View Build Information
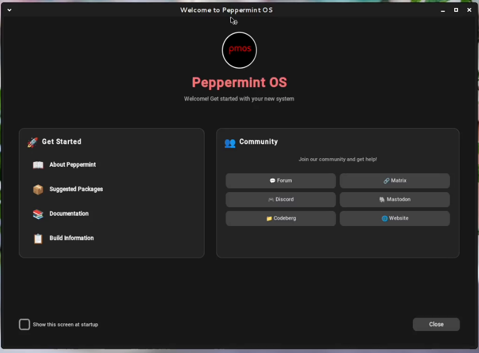 pos(72,238)
